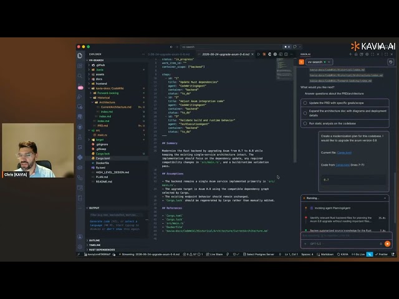This screenshot has height=299, width=399.
Task: Click the plus attach icon in chat input
Action: [305, 244]
